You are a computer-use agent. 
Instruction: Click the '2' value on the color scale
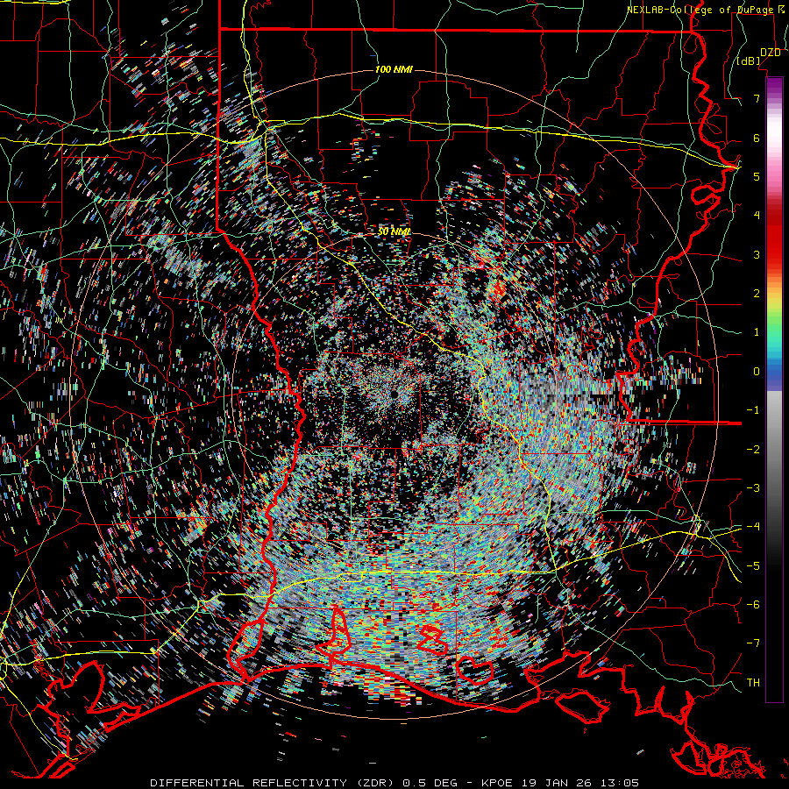pyautogui.click(x=757, y=294)
